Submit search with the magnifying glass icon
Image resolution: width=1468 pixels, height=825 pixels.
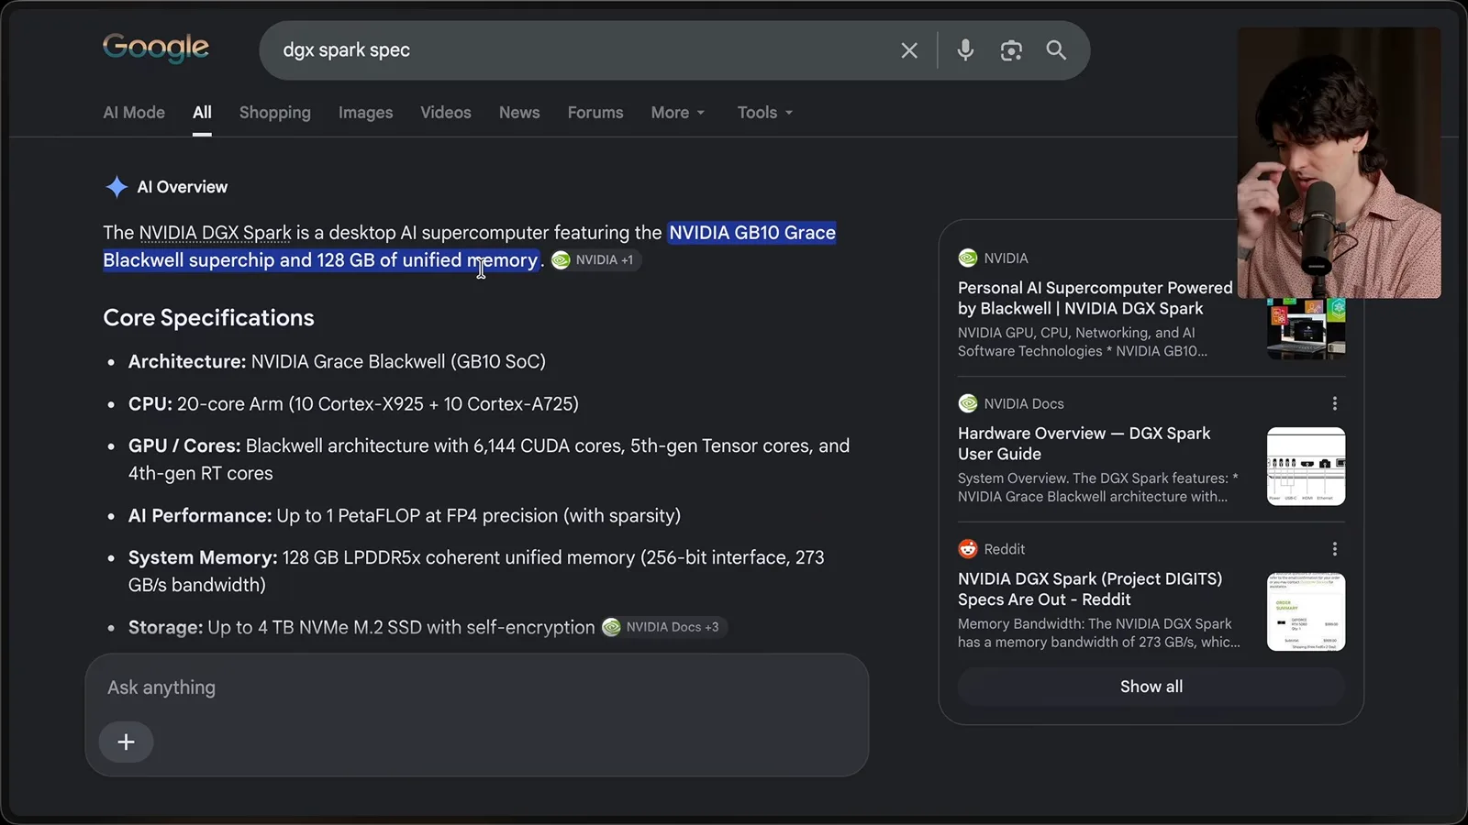[1056, 50]
